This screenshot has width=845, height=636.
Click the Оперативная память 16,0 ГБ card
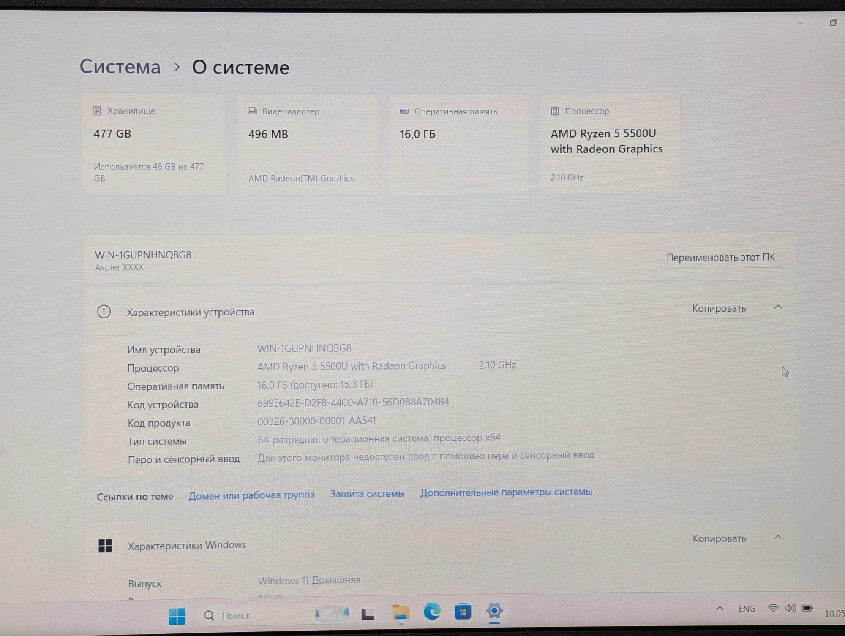pos(459,144)
